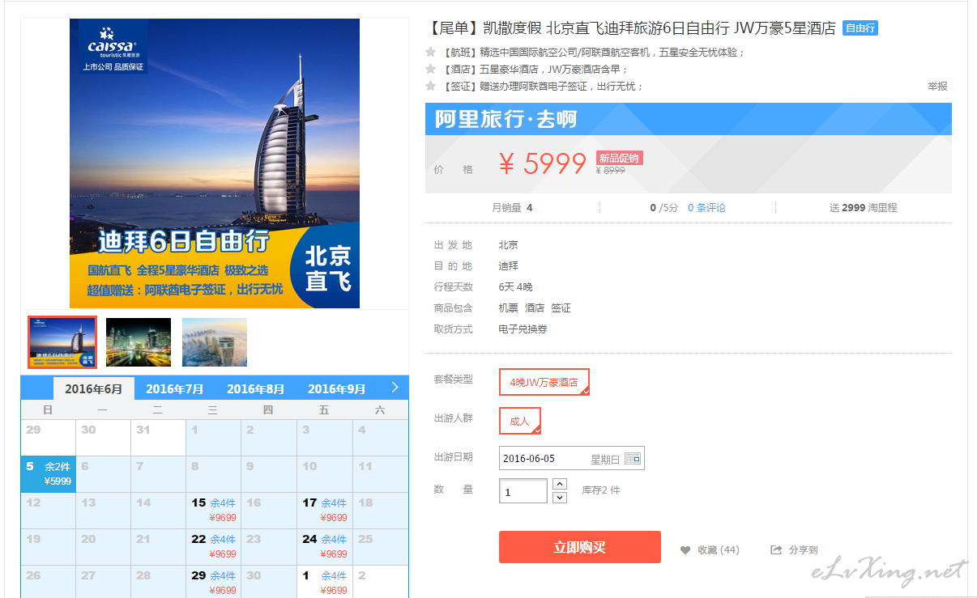977x598 pixels.
Task: Pick July 1 date priced ¥9699
Action: 324,583
